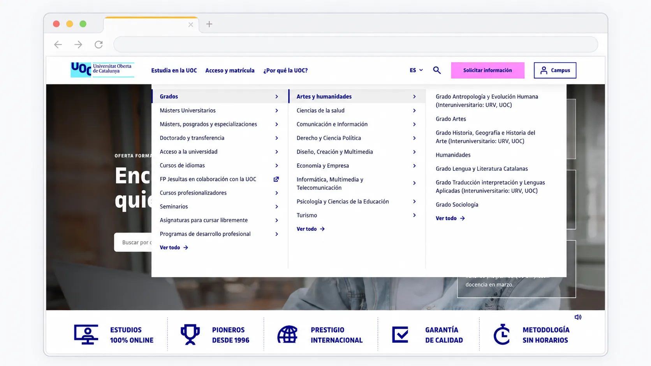Click the Garantía de Calidad checkmark icon
Image resolution: width=651 pixels, height=366 pixels.
400,334
